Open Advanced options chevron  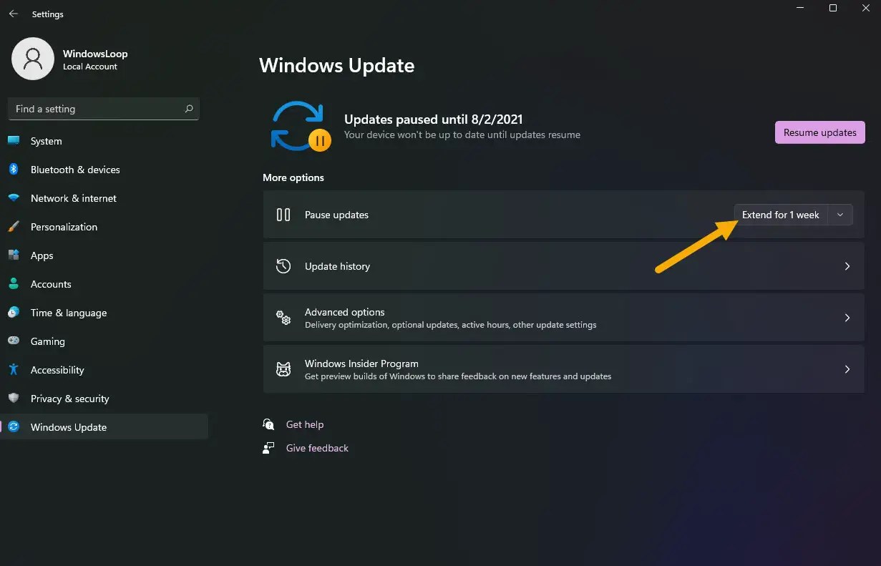[x=847, y=318]
